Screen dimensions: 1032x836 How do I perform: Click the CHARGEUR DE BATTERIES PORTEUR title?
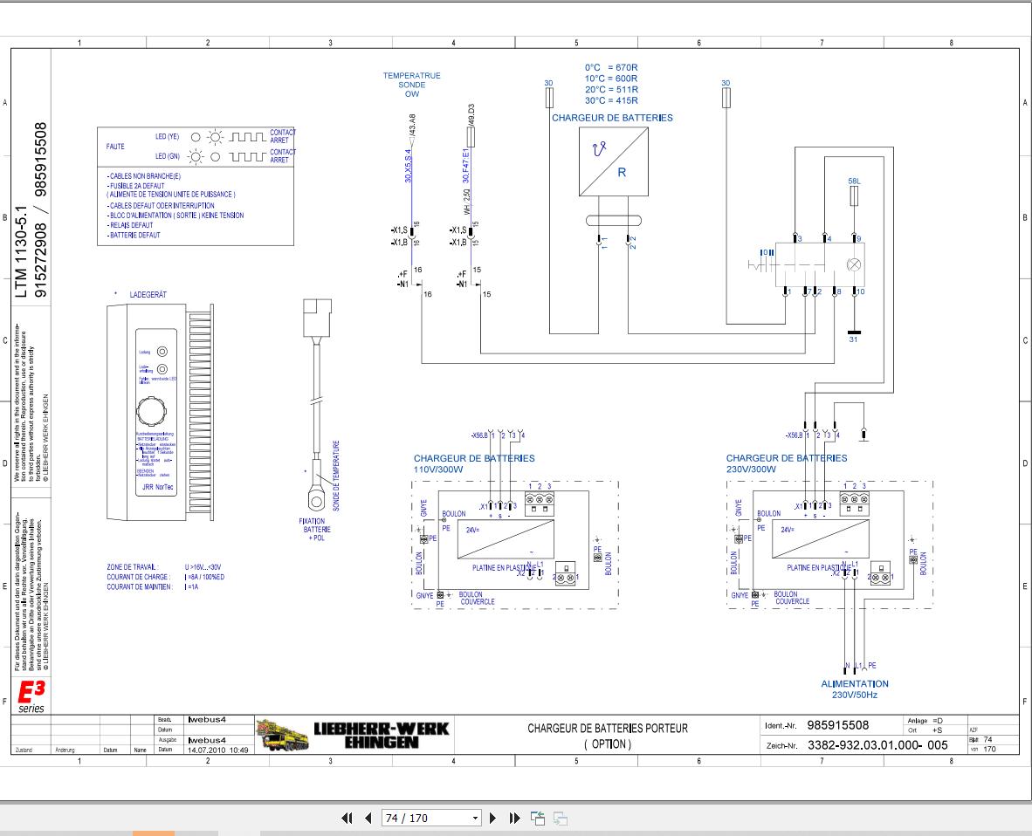[607, 728]
